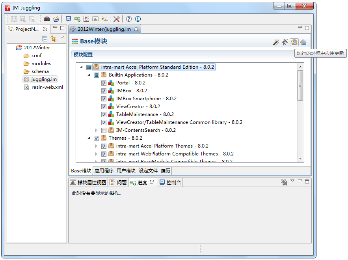Select the conf folder
This screenshot has height=260, width=348.
(33, 56)
